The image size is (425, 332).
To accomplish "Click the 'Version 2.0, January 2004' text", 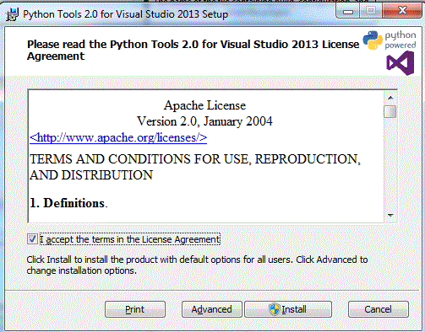I will pos(204,121).
